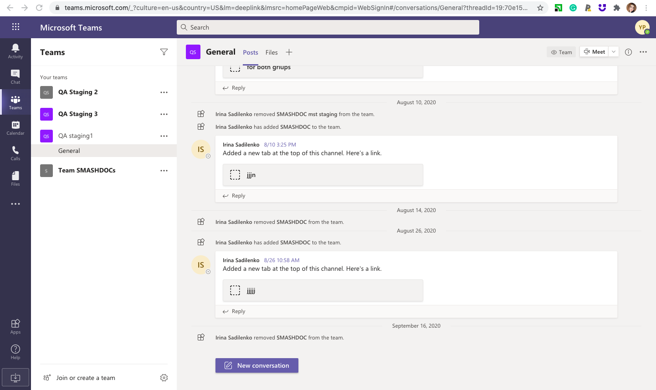Open Meet options dropdown arrow
The height and width of the screenshot is (390, 656).
(614, 52)
